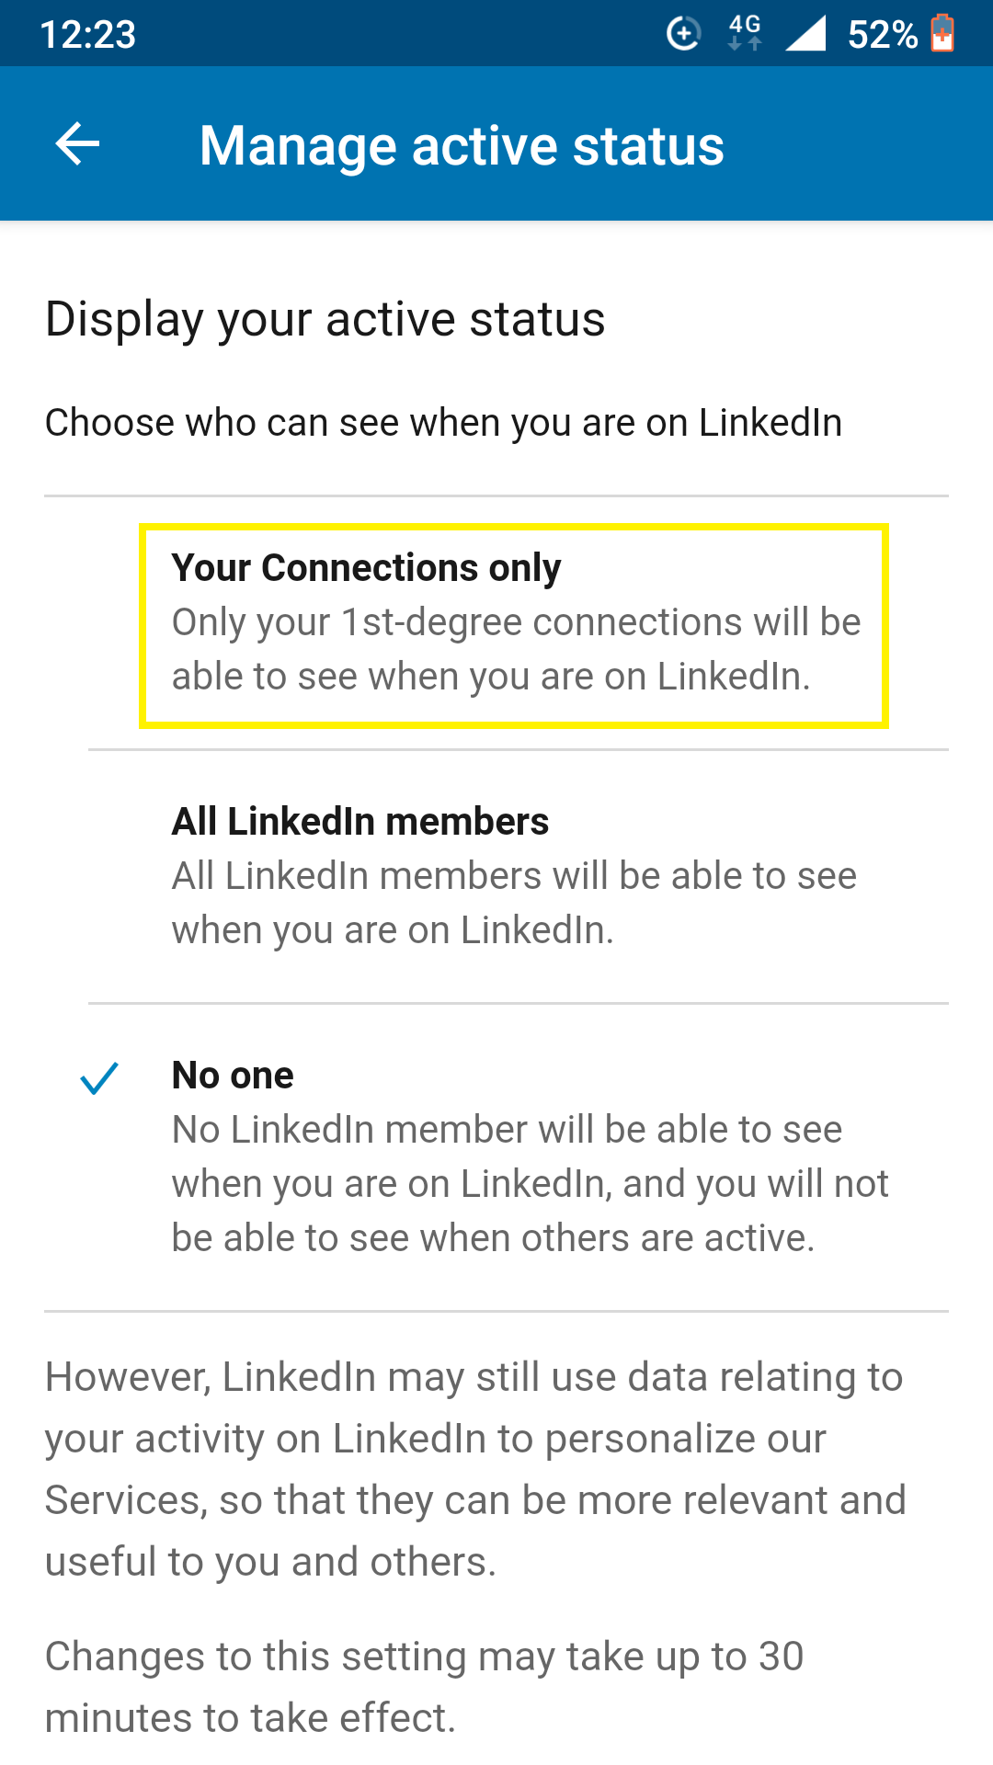Tap the clock in the status bar
The height and width of the screenshot is (1765, 993).
[88, 33]
